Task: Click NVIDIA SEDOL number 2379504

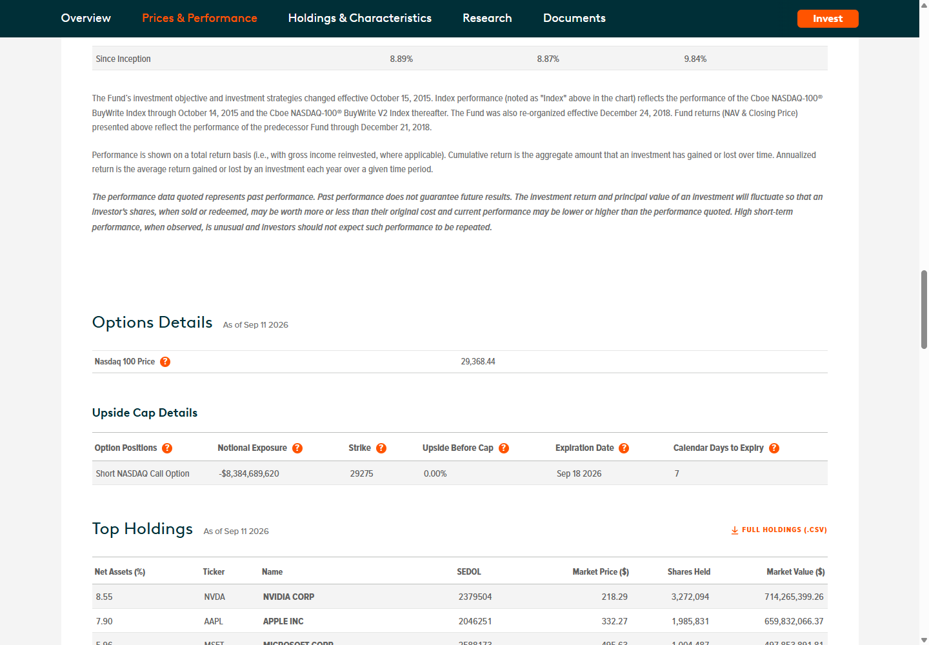Action: coord(475,597)
